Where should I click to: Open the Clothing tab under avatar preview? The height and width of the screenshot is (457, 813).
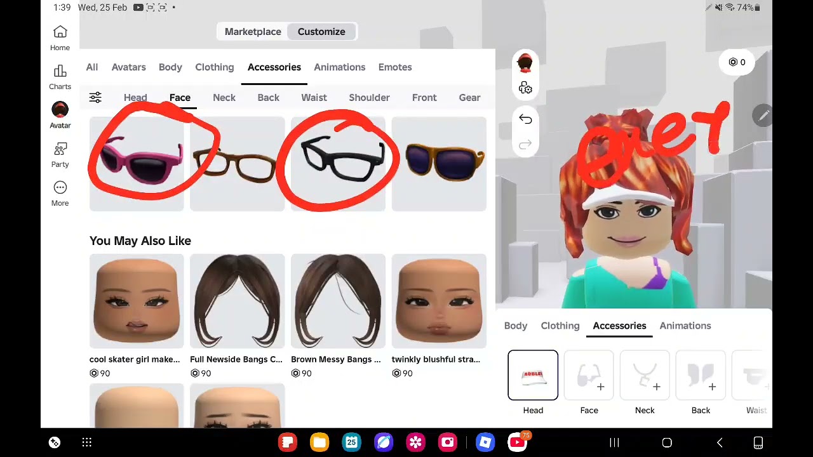[x=560, y=326]
